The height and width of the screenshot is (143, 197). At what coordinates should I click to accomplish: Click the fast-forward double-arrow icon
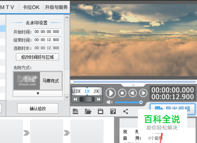pos(99,99)
